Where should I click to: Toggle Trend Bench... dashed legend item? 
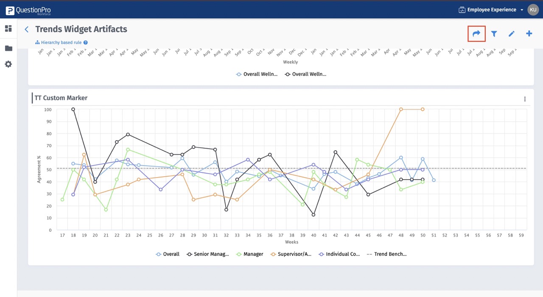coord(386,254)
